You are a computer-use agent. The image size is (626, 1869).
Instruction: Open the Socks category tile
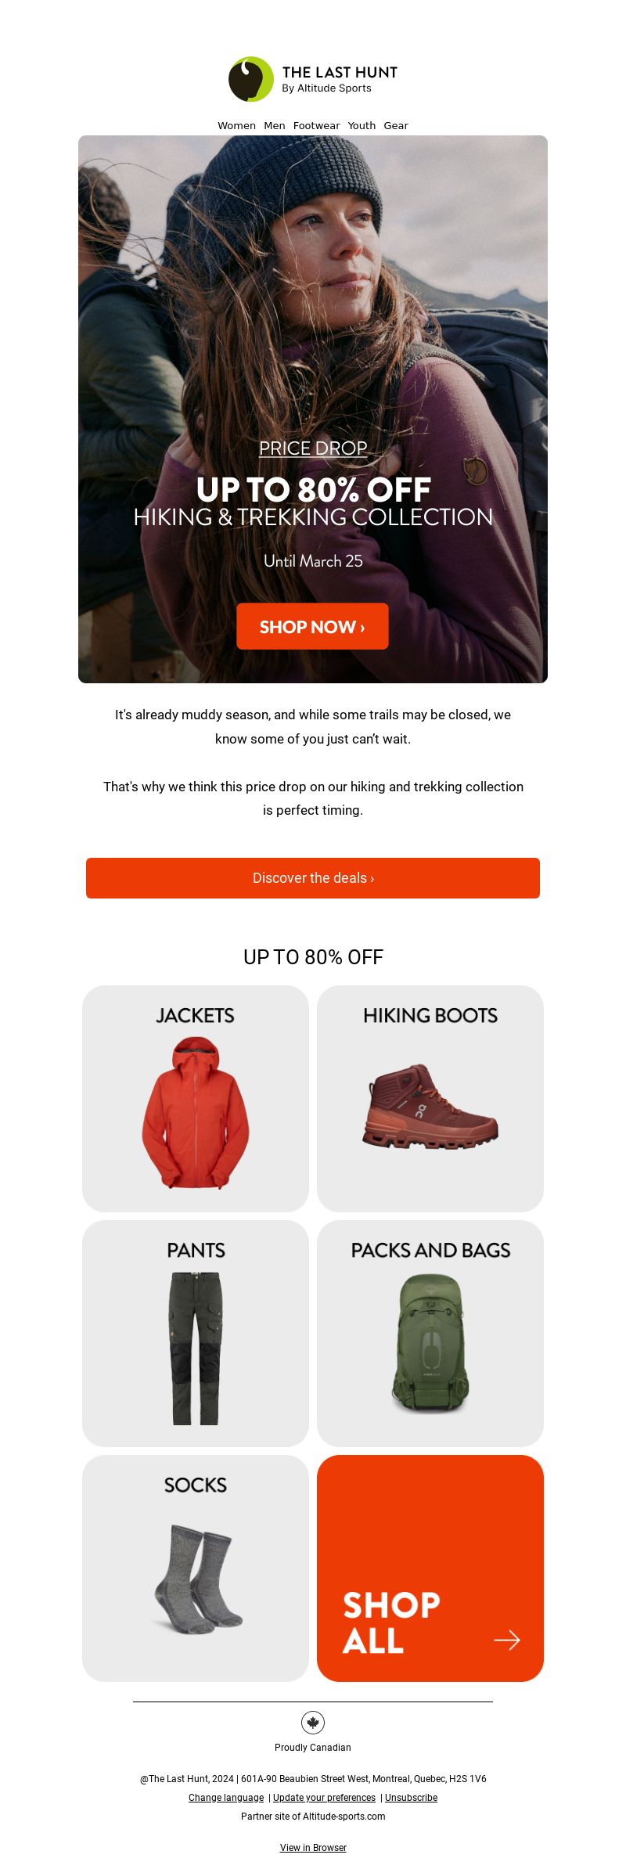pos(196,1568)
